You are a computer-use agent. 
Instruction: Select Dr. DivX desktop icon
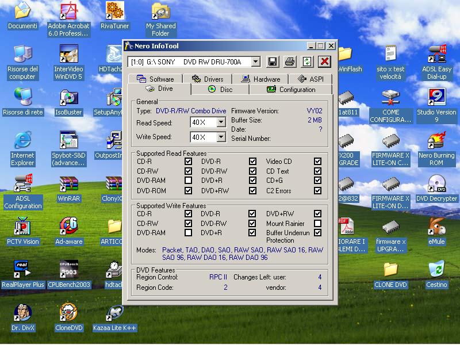[x=22, y=318]
